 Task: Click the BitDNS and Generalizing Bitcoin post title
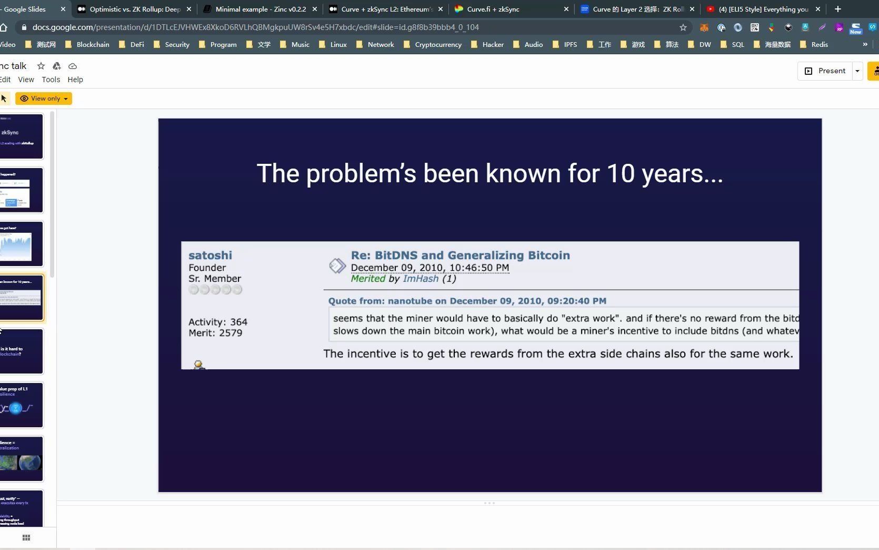tap(461, 256)
